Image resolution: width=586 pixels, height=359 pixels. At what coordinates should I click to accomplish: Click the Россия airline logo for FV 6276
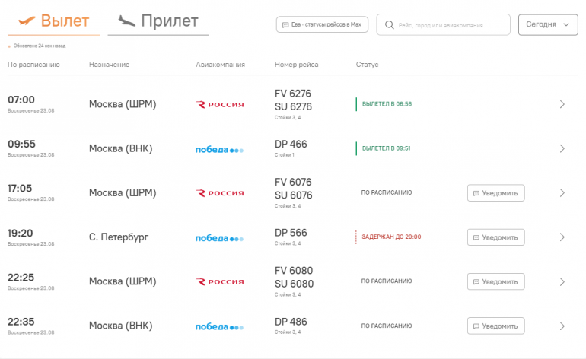[220, 105]
